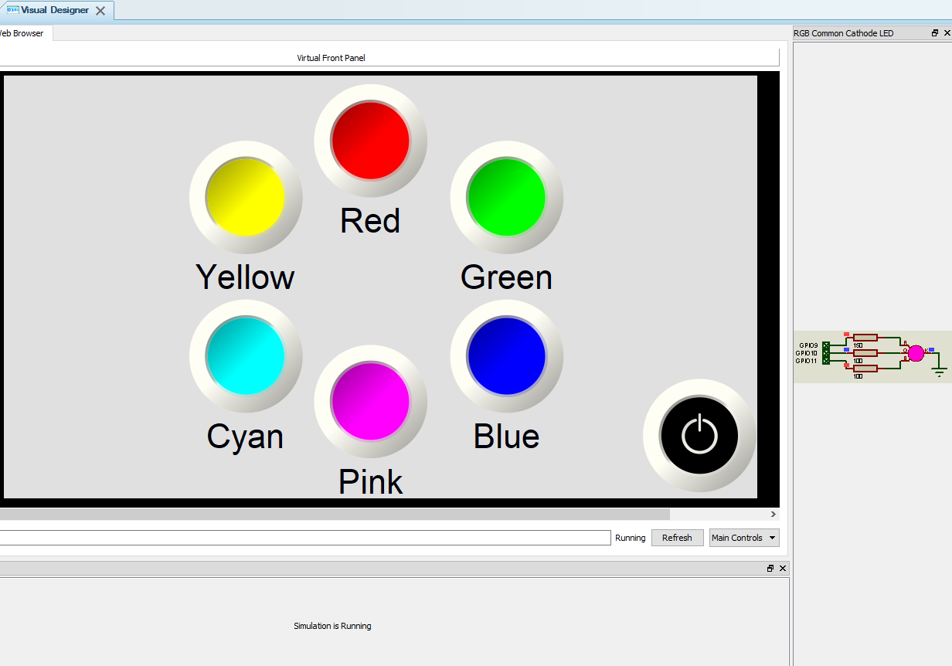This screenshot has width=952, height=666.
Task: Toggle the black power button
Action: coord(699,436)
